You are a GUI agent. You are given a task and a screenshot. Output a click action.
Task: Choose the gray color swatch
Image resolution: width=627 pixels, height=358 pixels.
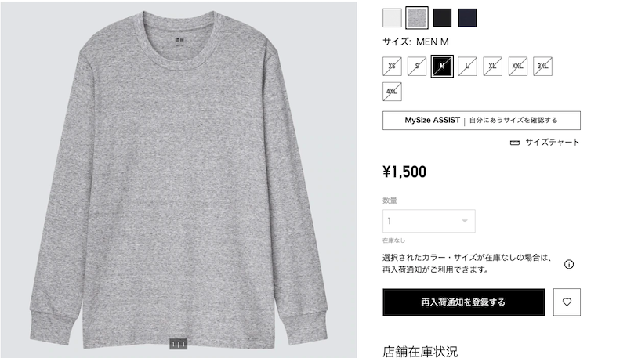click(x=417, y=18)
